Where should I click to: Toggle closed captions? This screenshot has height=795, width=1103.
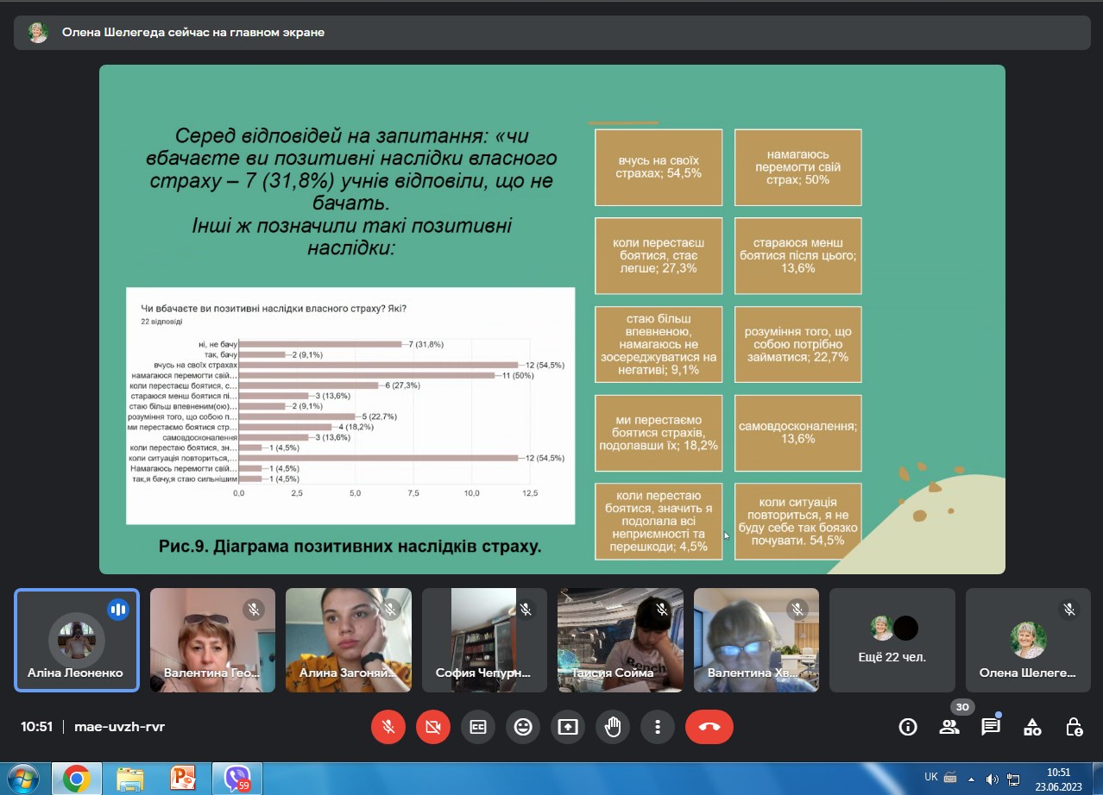(478, 727)
